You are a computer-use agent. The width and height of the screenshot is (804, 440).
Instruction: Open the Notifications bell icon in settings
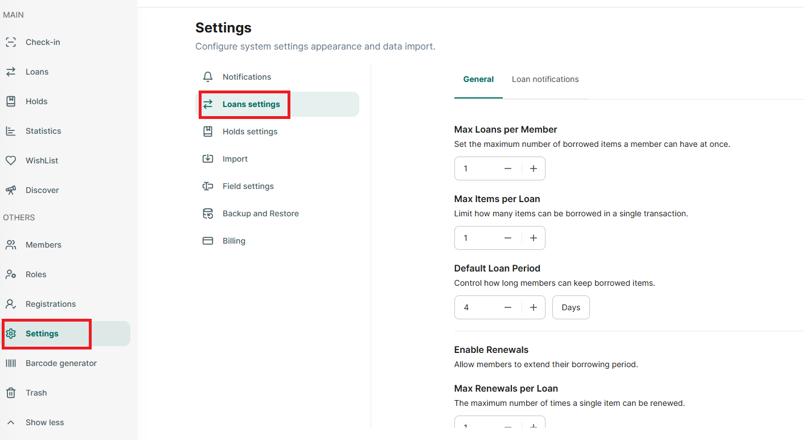click(x=208, y=77)
